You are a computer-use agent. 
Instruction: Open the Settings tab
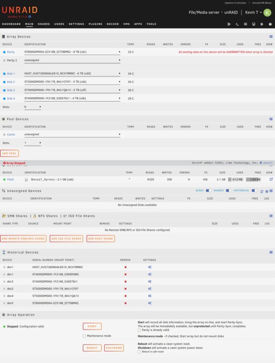coord(76,24)
